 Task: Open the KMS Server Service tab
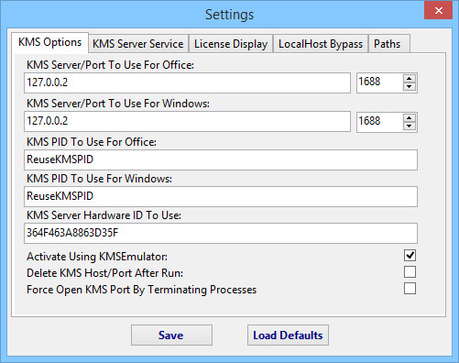pos(138,44)
